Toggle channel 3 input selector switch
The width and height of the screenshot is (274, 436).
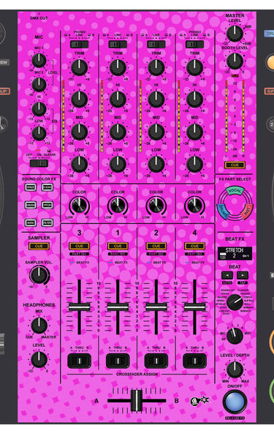point(79,45)
